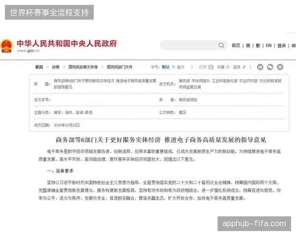This screenshot has height=236, width=296.
Task: Click the 发文机关 list of ministries
Action: tap(230, 84)
